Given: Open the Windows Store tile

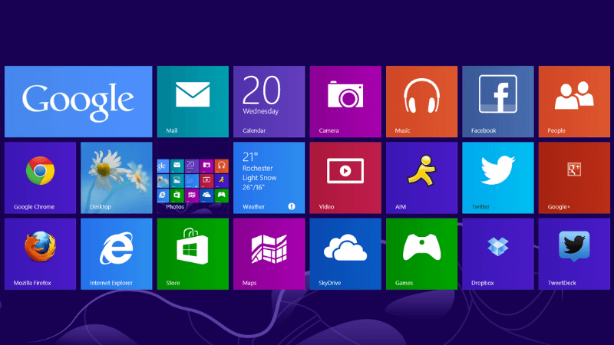Looking at the screenshot, I should coord(193,254).
